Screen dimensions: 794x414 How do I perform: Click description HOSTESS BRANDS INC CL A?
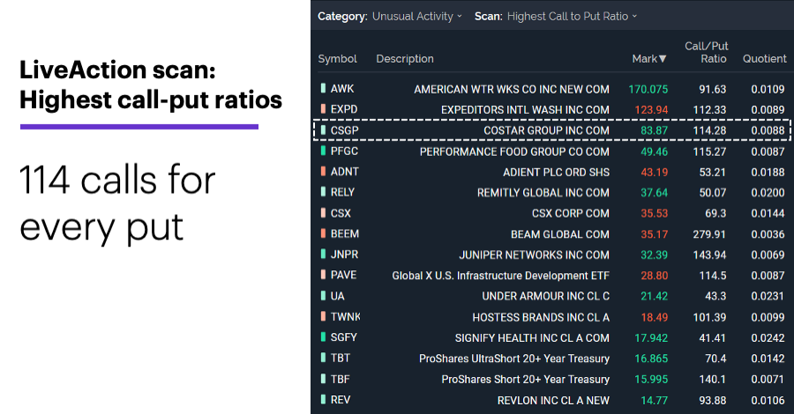pyautogui.click(x=541, y=317)
